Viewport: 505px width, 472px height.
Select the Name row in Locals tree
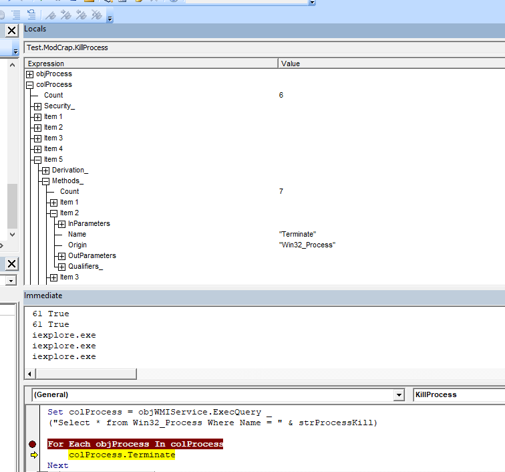click(77, 234)
